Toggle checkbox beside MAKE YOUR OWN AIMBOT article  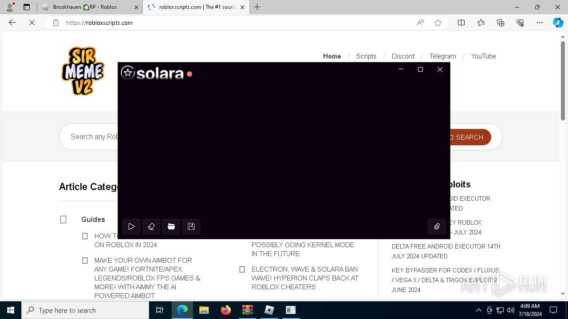pos(85,261)
